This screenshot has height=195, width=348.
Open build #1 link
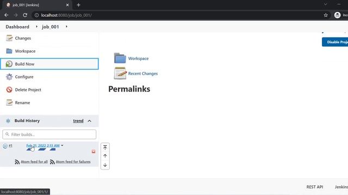click(10, 146)
